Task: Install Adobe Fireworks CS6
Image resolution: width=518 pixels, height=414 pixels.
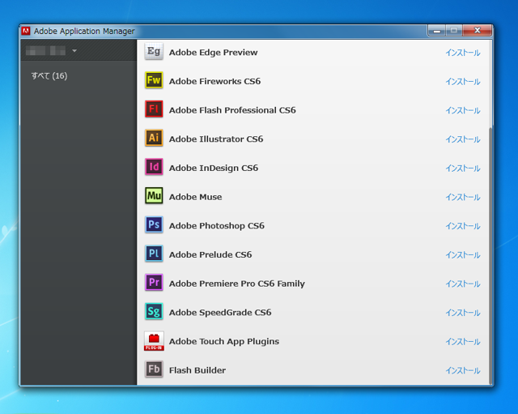Action: point(463,81)
